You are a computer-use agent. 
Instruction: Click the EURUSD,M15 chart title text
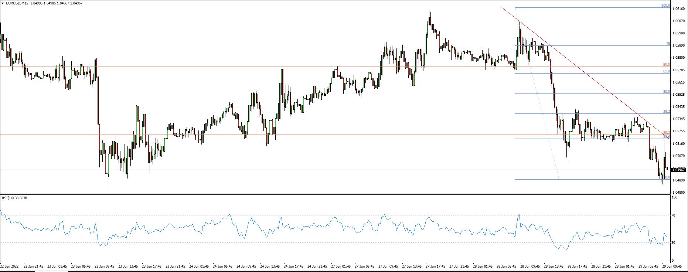click(16, 3)
